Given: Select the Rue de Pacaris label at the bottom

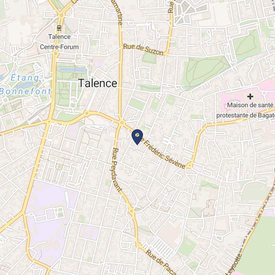Looking at the screenshot, I should [160, 261].
